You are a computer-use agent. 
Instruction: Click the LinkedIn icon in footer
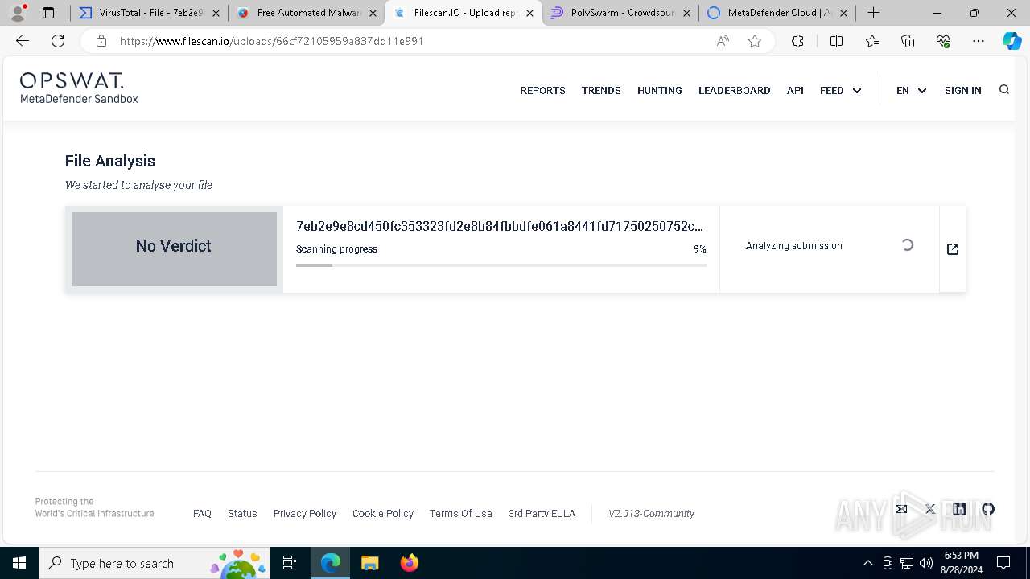959,509
